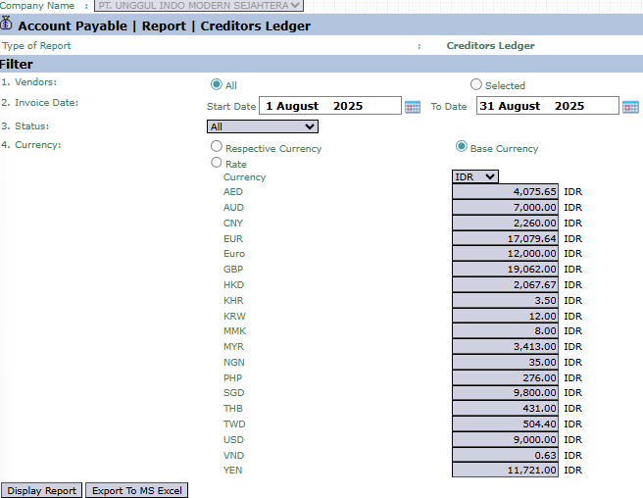The image size is (643, 498).
Task: Enable the Base Currency radio option
Action: (x=462, y=147)
